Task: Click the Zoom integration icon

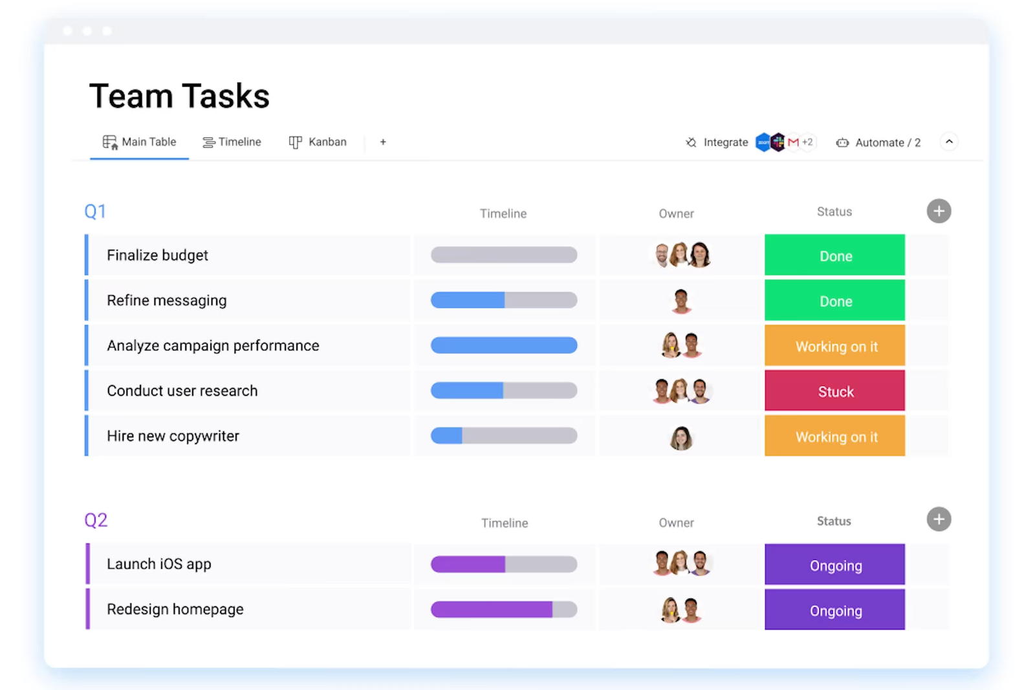Action: 763,142
